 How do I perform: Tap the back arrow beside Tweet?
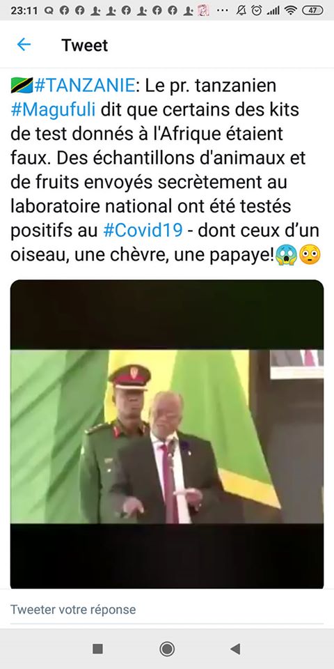(24, 45)
